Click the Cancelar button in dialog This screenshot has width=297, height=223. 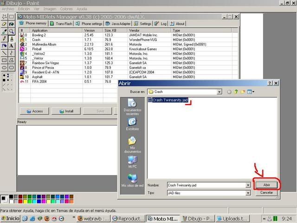coord(266,192)
